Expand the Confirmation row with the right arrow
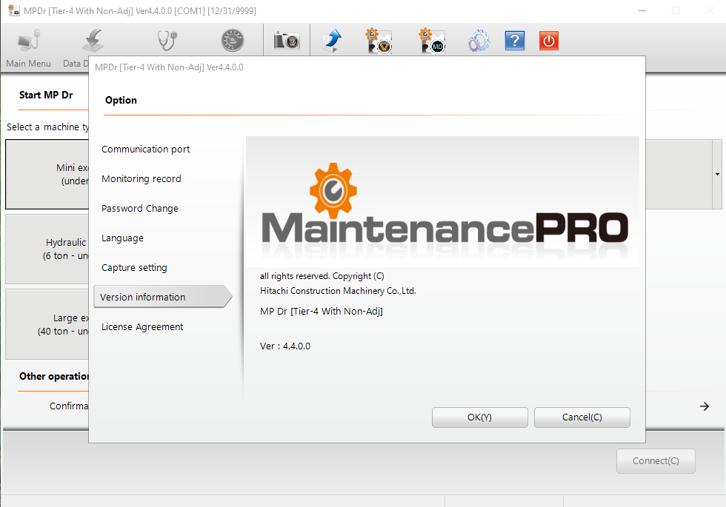Image resolution: width=726 pixels, height=507 pixels. [x=702, y=406]
